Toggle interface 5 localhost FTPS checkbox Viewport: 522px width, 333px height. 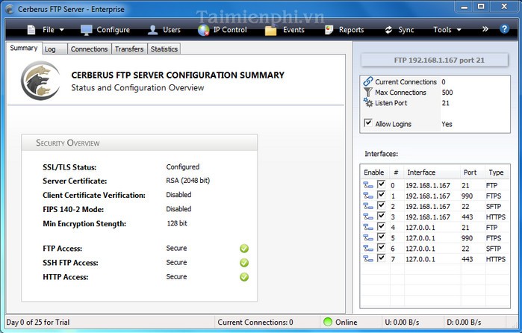click(381, 237)
